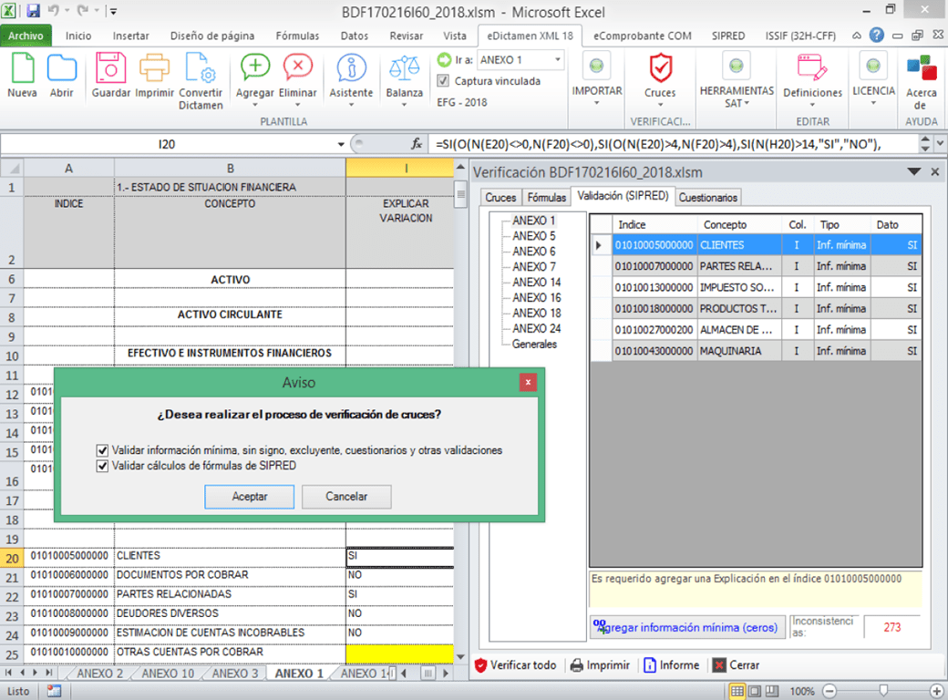Select Page Break Preview icon
This screenshot has width=948, height=700.
pyautogui.click(x=772, y=691)
